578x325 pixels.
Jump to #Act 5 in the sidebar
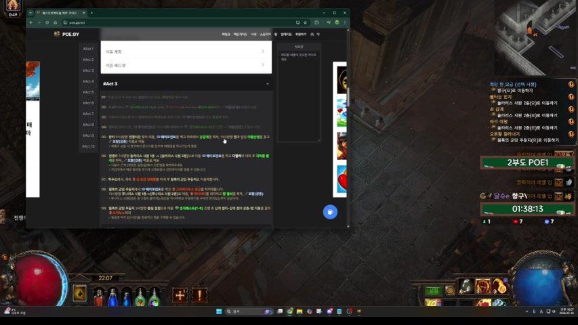coord(88,92)
